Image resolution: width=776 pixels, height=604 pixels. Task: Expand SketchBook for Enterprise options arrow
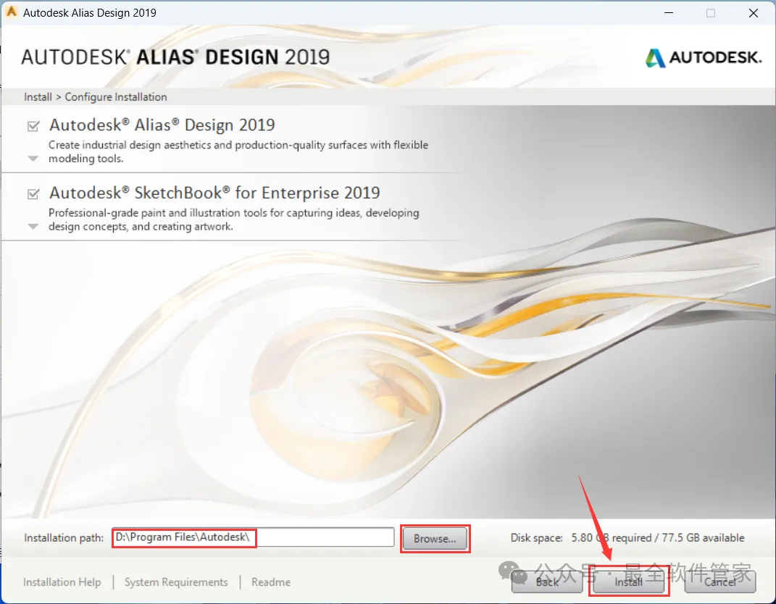(33, 227)
